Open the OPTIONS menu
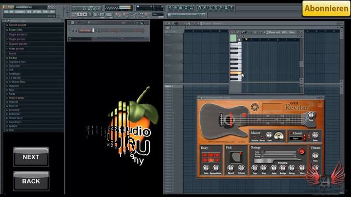 click(x=37, y=12)
